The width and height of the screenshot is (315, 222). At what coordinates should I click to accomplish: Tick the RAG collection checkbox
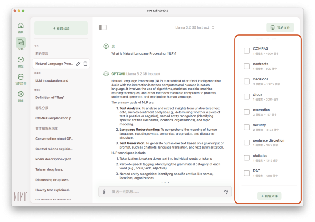(x=247, y=173)
